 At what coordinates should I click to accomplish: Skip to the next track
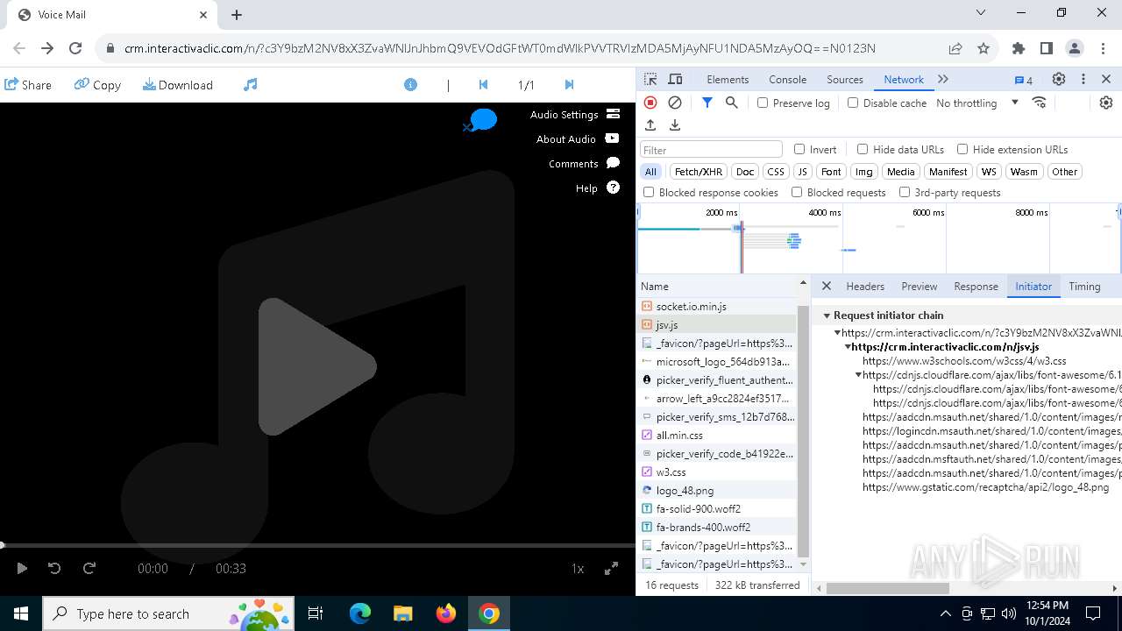[x=569, y=85]
